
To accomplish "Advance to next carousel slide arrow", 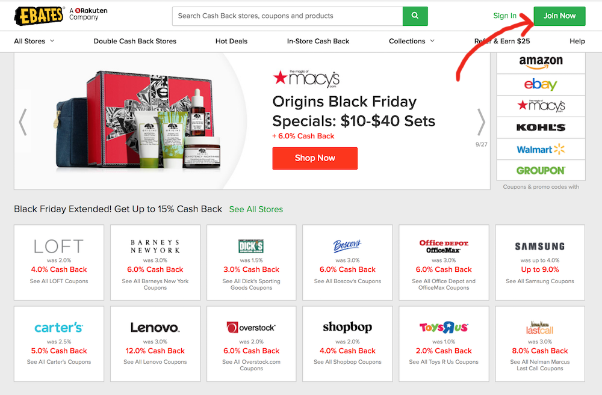I will coord(481,122).
